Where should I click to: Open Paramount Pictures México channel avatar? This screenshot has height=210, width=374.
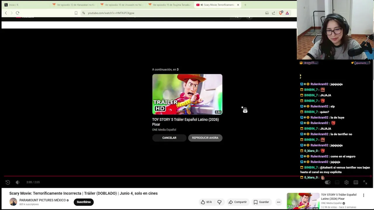tap(13, 202)
